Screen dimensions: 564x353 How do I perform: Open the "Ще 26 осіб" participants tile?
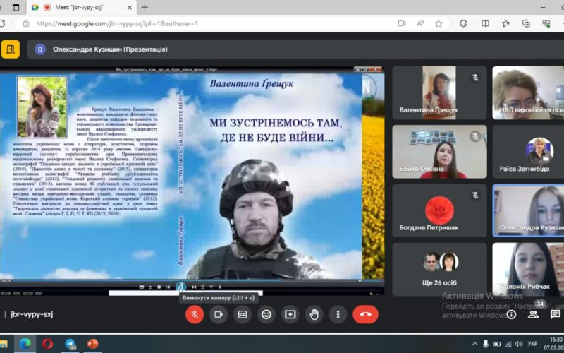point(439,268)
